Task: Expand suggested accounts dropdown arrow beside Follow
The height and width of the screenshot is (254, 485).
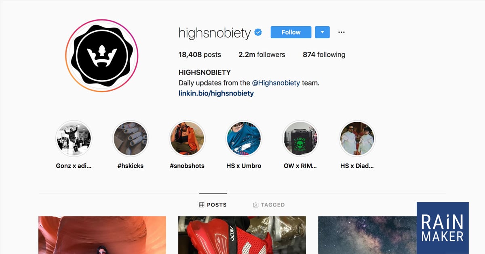Action: click(322, 32)
